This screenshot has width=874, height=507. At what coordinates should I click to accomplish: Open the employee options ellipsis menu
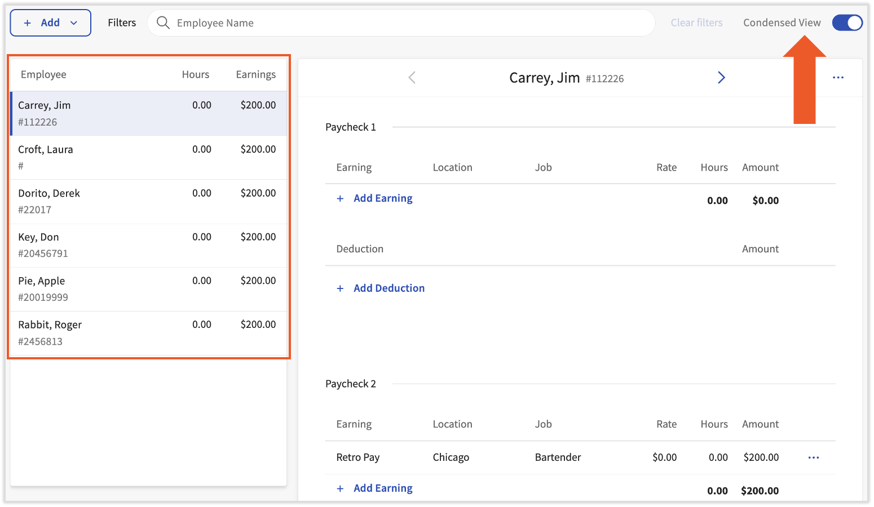click(838, 78)
